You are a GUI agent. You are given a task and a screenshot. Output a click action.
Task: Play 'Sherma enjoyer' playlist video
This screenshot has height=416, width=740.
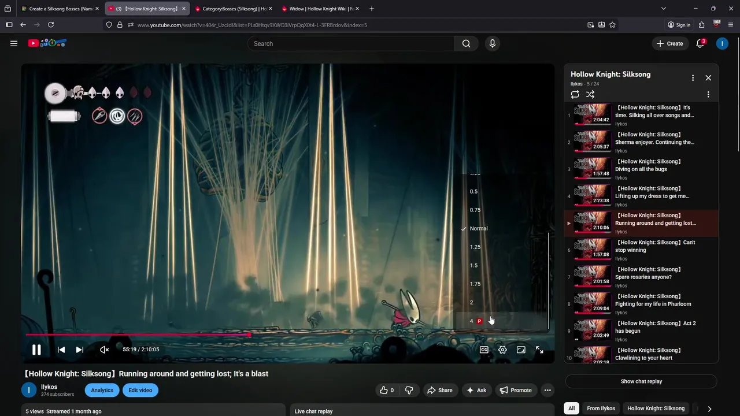coord(641,142)
